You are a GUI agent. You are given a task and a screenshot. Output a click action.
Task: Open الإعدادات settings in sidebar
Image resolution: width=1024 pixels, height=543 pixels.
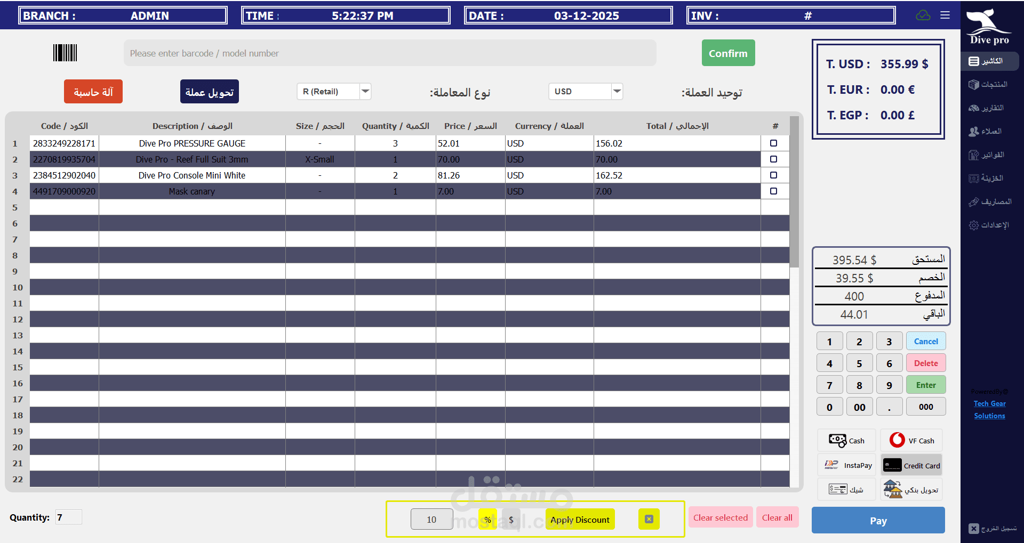[990, 225]
